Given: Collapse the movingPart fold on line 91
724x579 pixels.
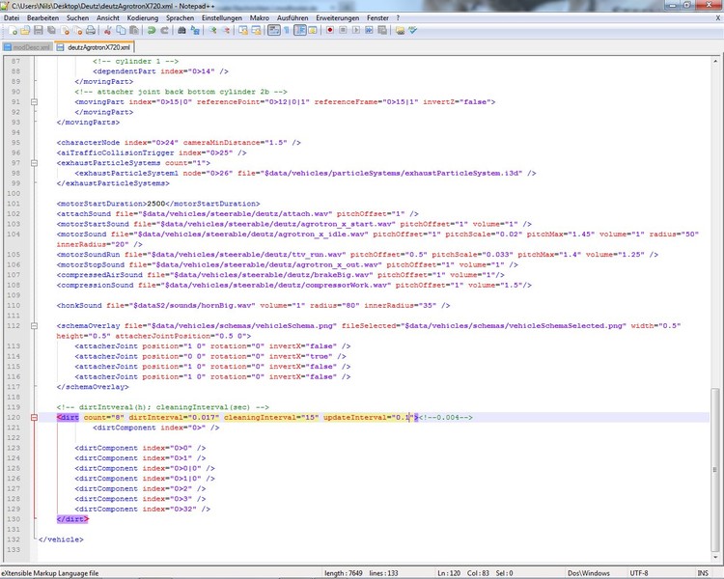Looking at the screenshot, I should (34, 102).
